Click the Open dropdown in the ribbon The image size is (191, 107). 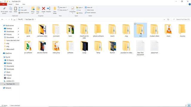tap(80, 7)
